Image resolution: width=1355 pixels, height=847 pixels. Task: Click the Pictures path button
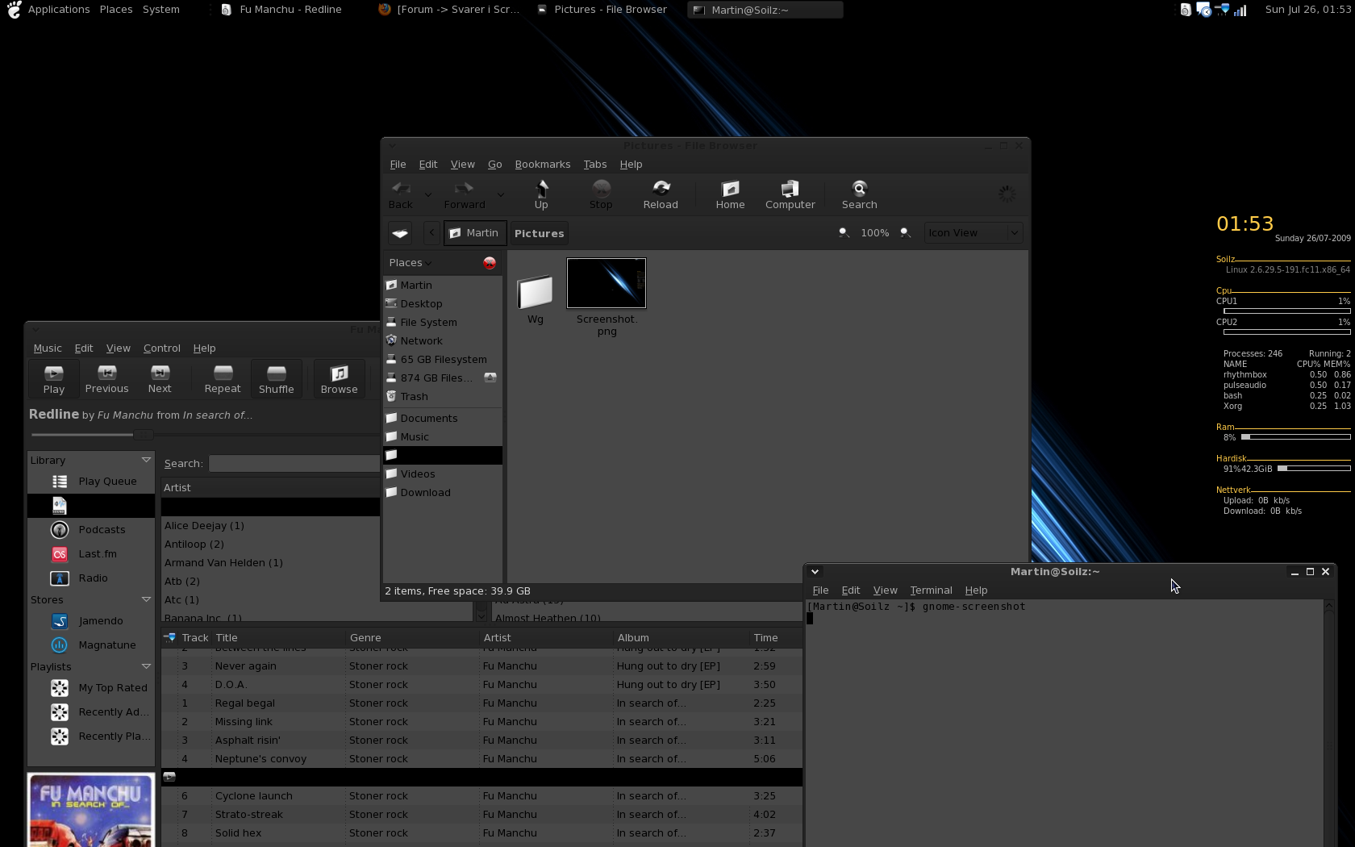click(540, 233)
